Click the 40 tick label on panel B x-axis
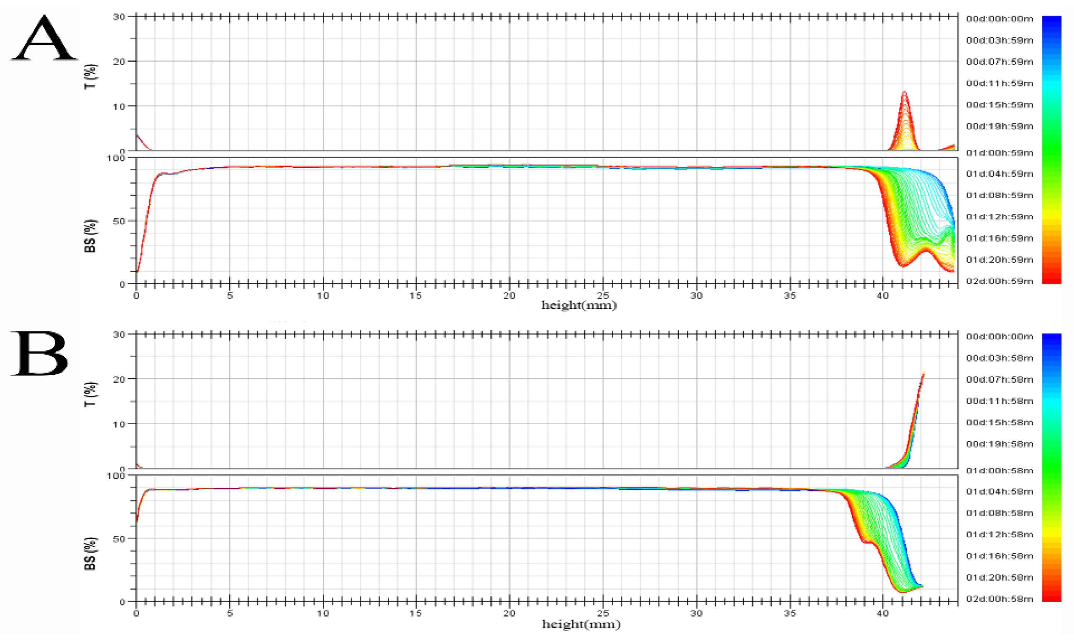 point(883,613)
